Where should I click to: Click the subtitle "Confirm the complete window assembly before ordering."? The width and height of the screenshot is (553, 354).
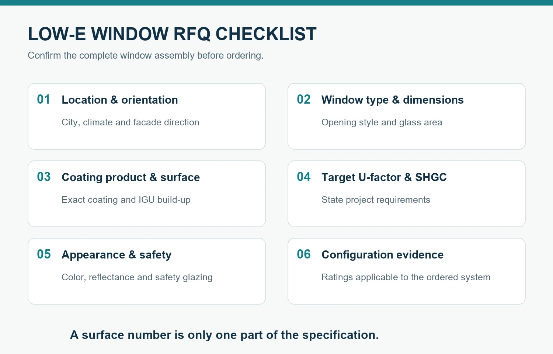146,56
